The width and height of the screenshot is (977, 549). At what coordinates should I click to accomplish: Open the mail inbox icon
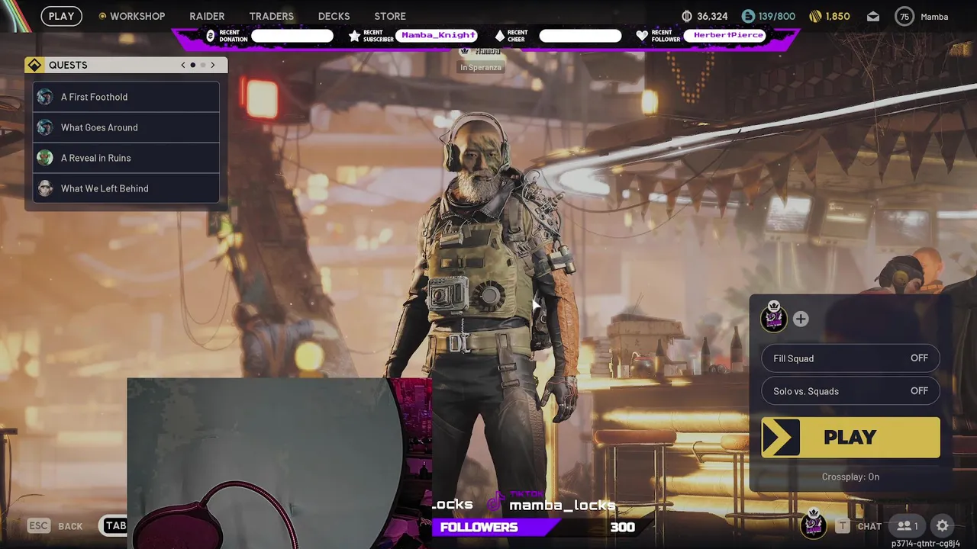(x=873, y=16)
